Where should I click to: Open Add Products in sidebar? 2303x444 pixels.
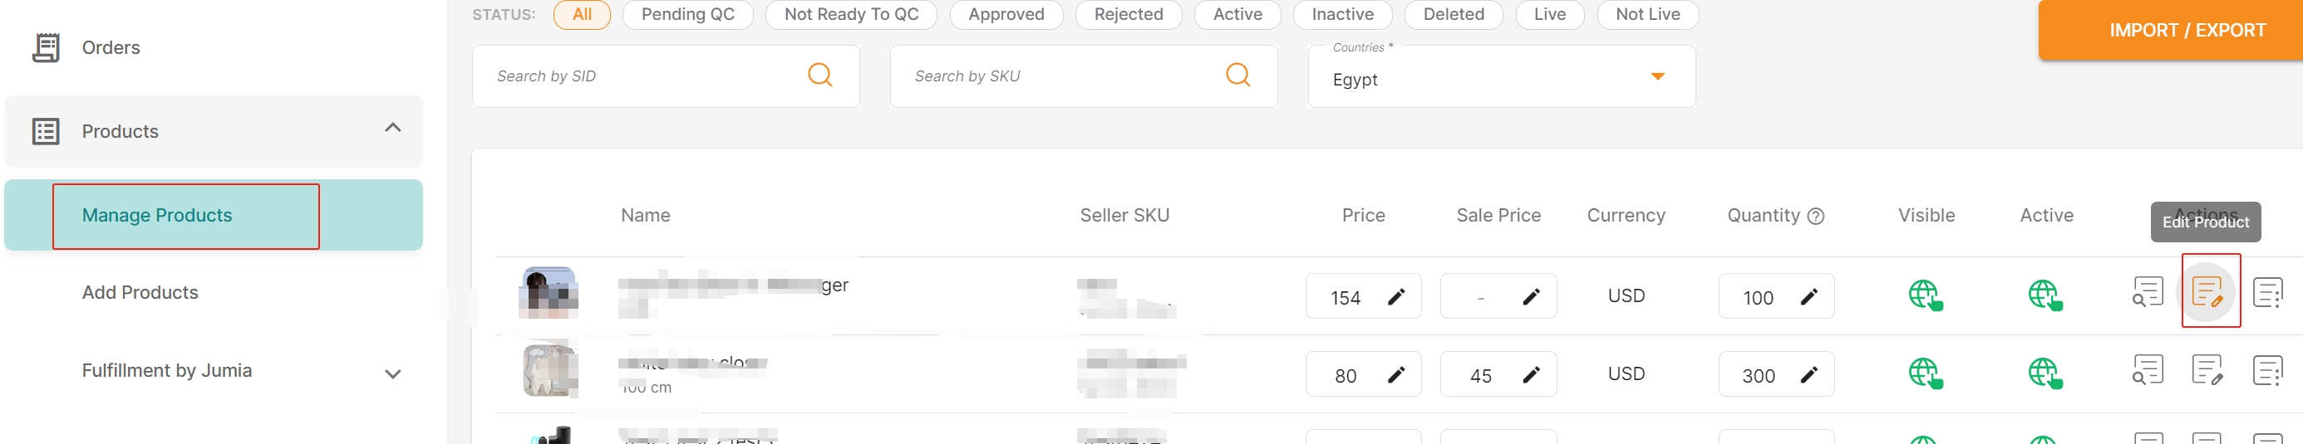click(x=140, y=293)
